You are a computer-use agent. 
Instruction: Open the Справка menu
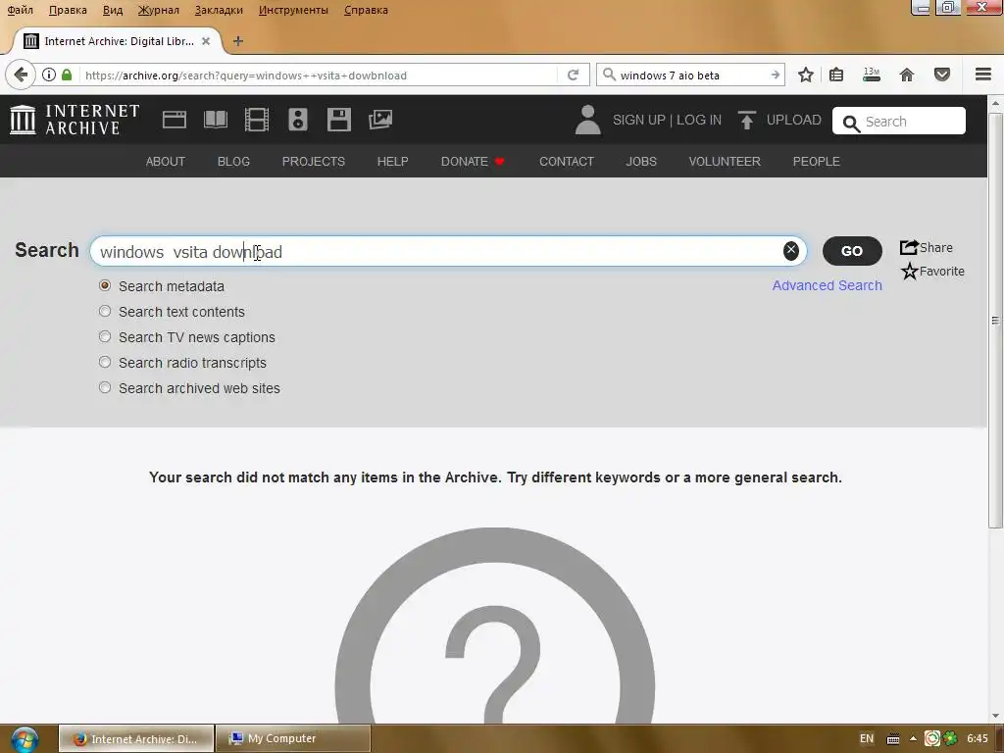[x=367, y=10]
